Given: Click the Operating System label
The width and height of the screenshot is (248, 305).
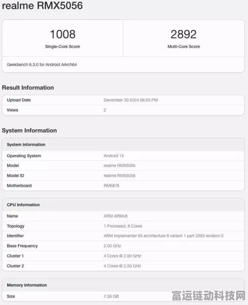Looking at the screenshot, I should pyautogui.click(x=24, y=156).
